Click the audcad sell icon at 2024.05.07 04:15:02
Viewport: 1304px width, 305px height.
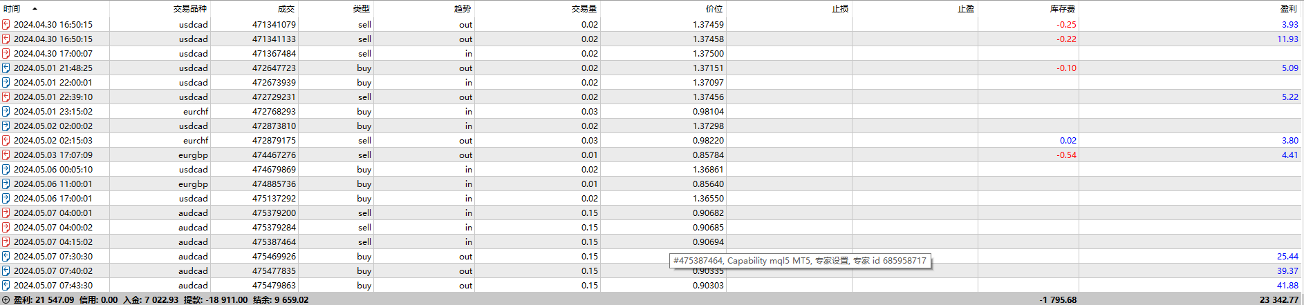tap(6, 242)
